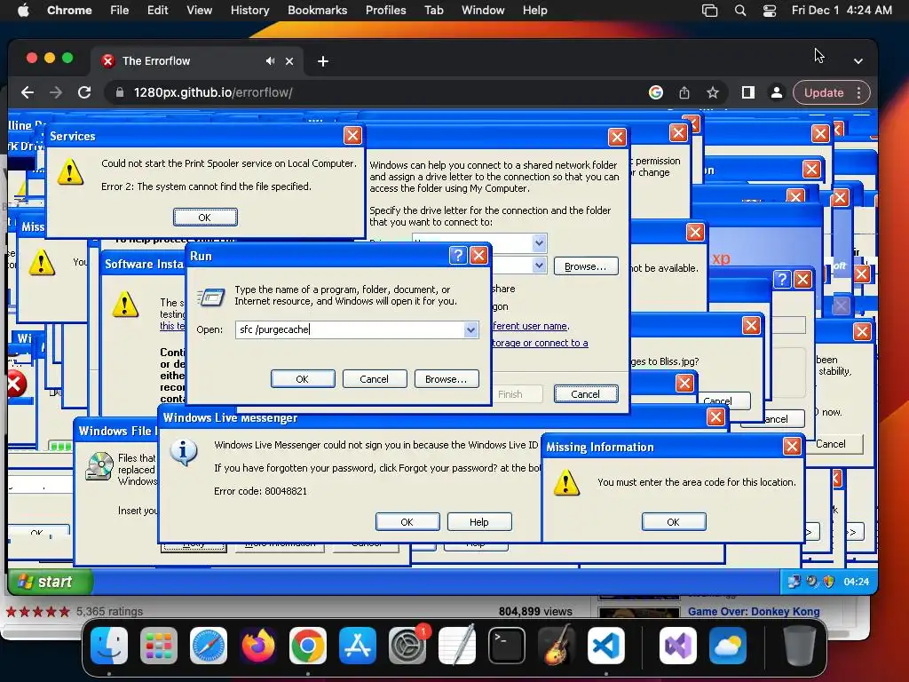
Task: Click the Chrome back arrow
Action: pyautogui.click(x=28, y=92)
